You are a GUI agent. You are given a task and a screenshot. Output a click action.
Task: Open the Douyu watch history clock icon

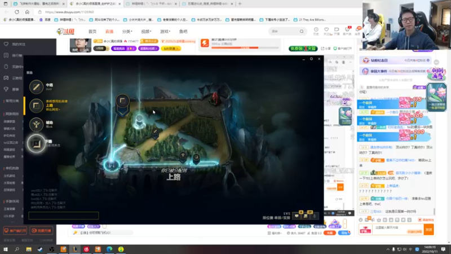316,30
